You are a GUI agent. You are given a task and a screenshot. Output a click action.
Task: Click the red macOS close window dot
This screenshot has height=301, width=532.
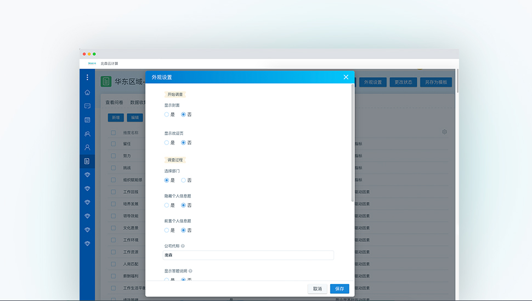(x=84, y=54)
